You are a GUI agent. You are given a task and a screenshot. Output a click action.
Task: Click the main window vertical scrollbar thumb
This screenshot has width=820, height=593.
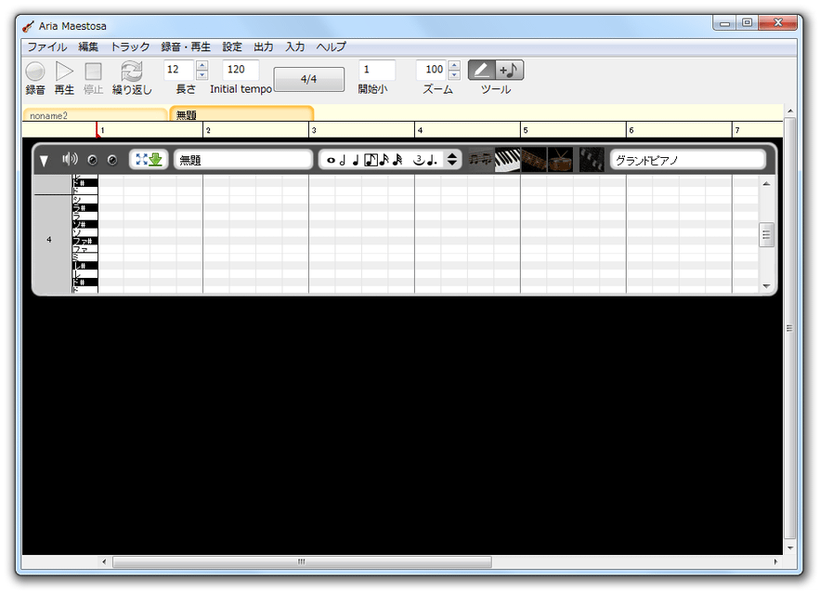point(789,328)
